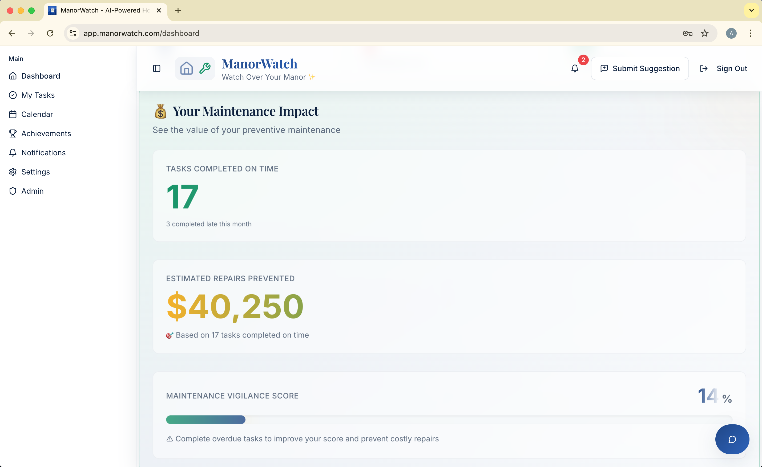The width and height of the screenshot is (762, 467).
Task: Reload the page
Action: tap(50, 33)
